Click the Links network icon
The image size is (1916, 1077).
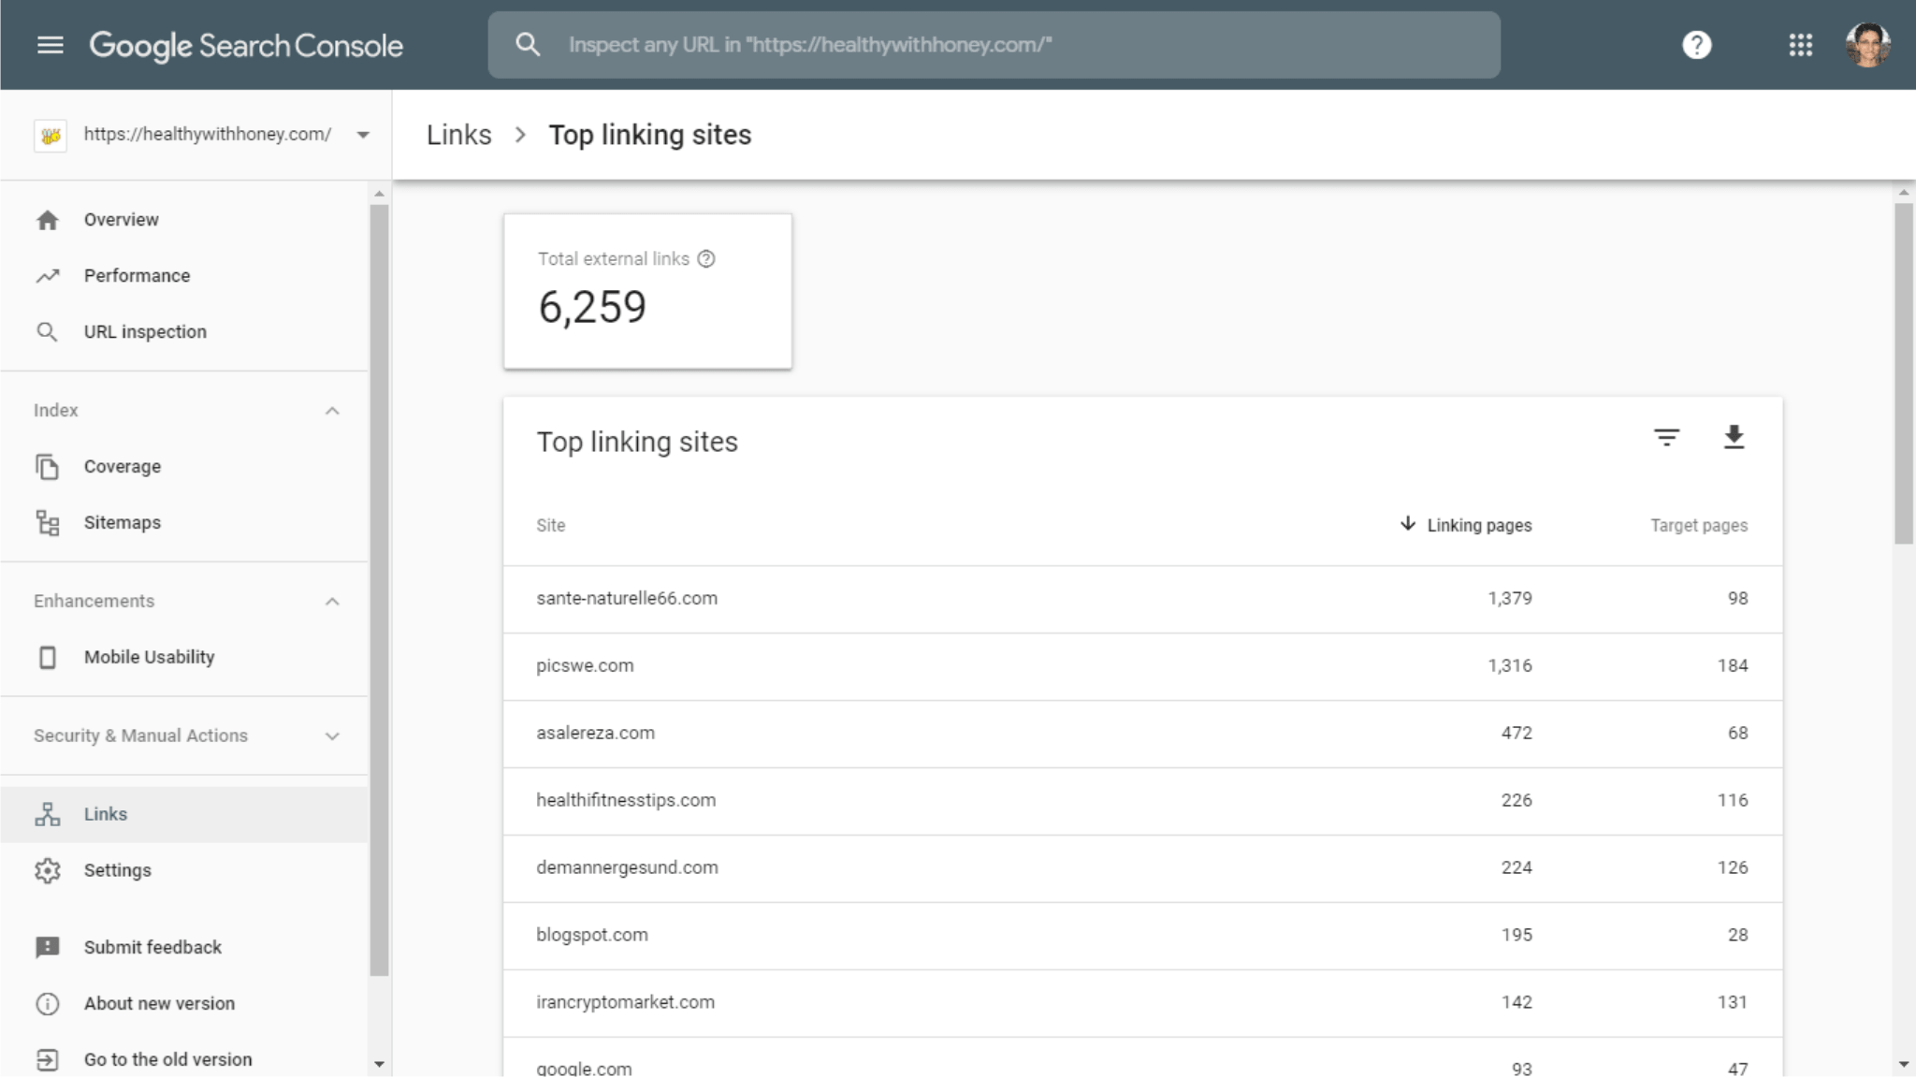(x=48, y=814)
